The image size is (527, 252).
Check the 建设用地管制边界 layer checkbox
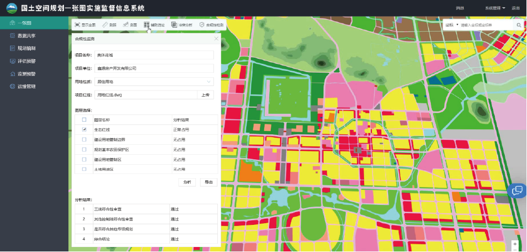point(84,139)
